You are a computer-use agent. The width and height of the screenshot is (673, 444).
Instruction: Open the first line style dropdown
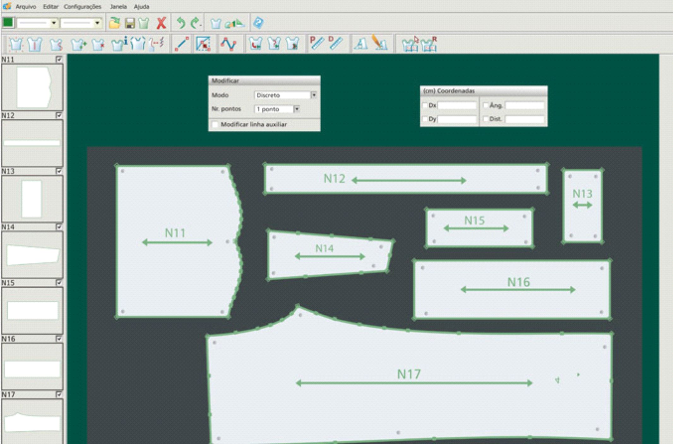pyautogui.click(x=54, y=23)
